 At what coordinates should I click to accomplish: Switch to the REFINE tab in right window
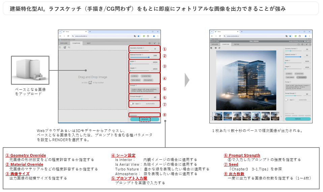237,44
